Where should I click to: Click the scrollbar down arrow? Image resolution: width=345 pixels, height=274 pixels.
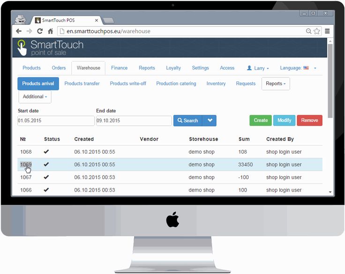click(330, 192)
